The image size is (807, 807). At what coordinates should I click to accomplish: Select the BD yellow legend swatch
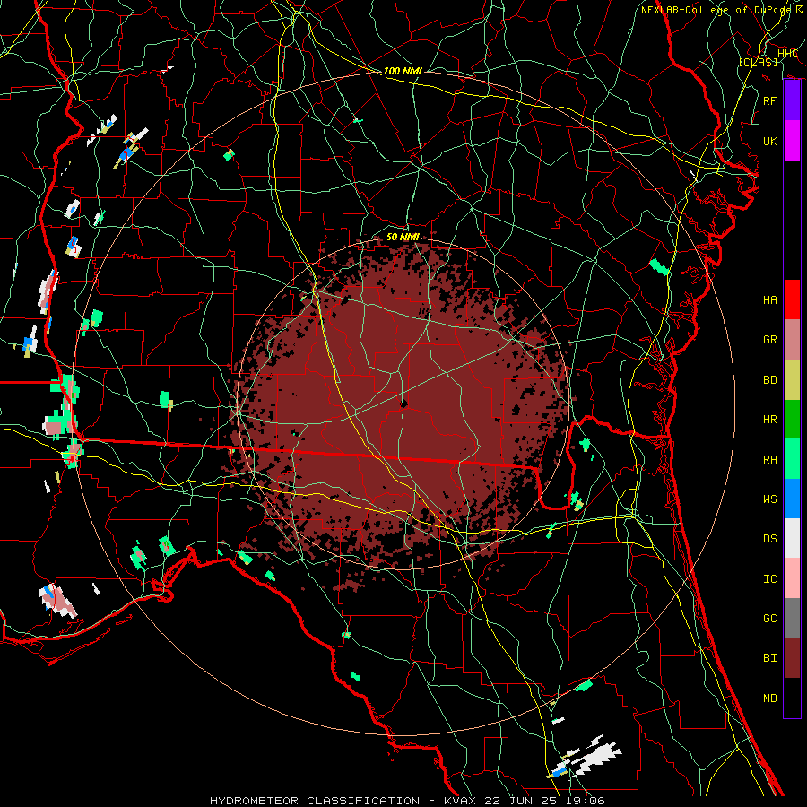(x=792, y=380)
